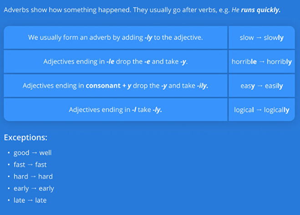Screen dimensions: 300x215
Task: Click the "Exceptions:" heading
Action: [x=25, y=137]
